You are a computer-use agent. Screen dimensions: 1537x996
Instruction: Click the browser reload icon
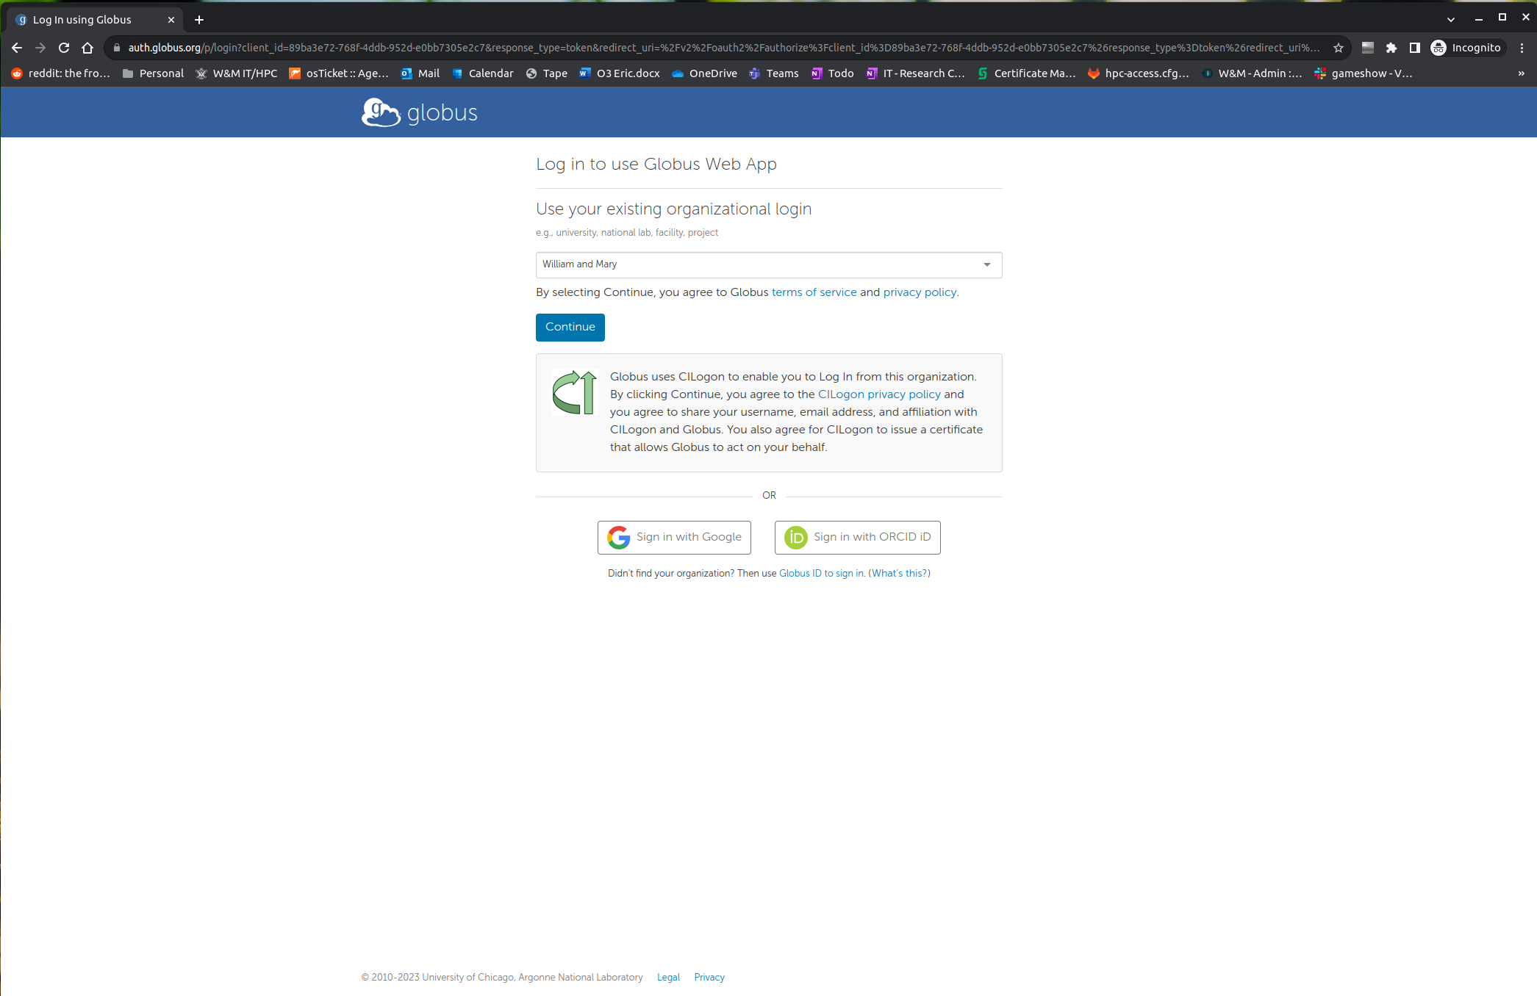(x=64, y=48)
